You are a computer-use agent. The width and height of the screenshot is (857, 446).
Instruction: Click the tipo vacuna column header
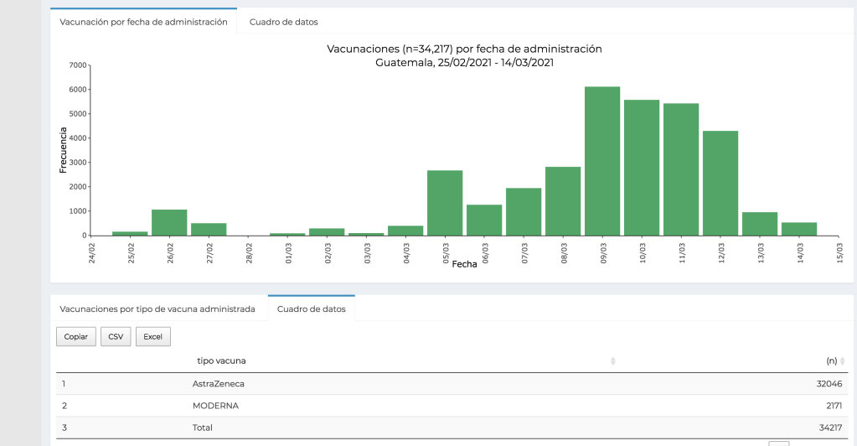click(x=221, y=360)
